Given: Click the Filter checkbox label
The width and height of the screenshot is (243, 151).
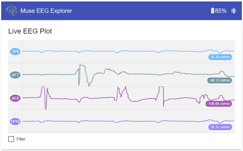Looking at the screenshot, I should click(x=21, y=139).
